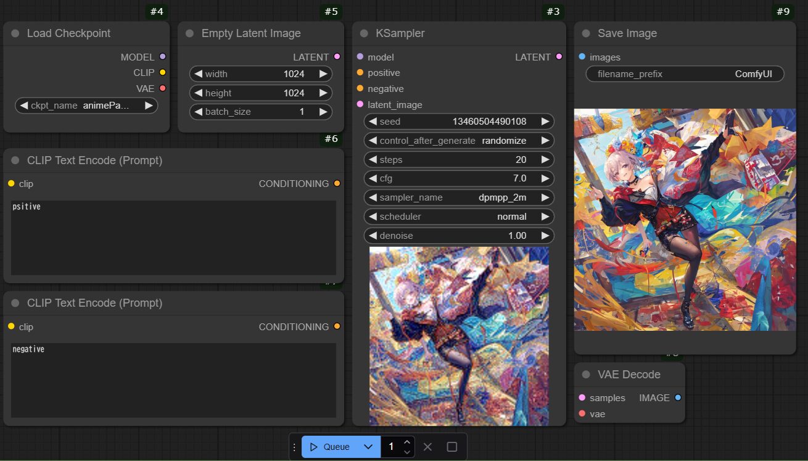The width and height of the screenshot is (808, 461).
Task: Click the right arrow on the seed field
Action: pyautogui.click(x=545, y=122)
